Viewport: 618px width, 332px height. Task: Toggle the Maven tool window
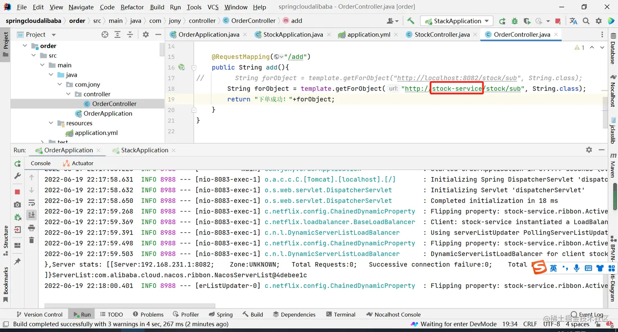coord(613,165)
